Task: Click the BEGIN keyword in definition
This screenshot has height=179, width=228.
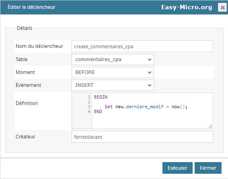Action: tap(101, 97)
